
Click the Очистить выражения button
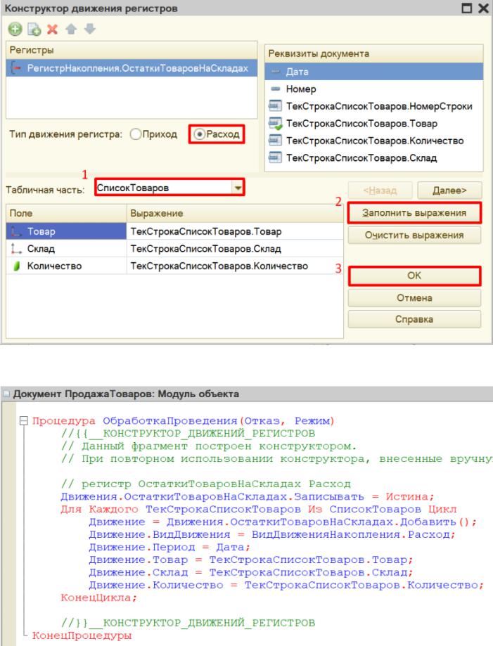click(x=413, y=235)
